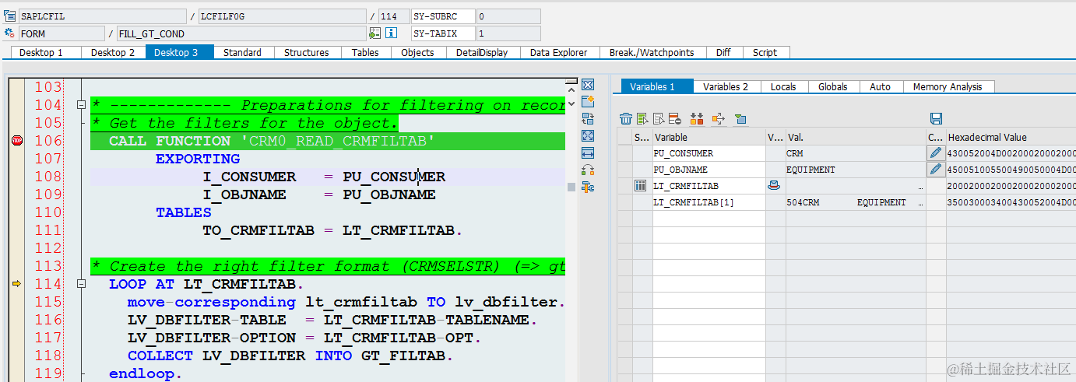Screen dimensions: 1076x382
Task: Click the FILL_GT_COND field
Action: (x=241, y=33)
